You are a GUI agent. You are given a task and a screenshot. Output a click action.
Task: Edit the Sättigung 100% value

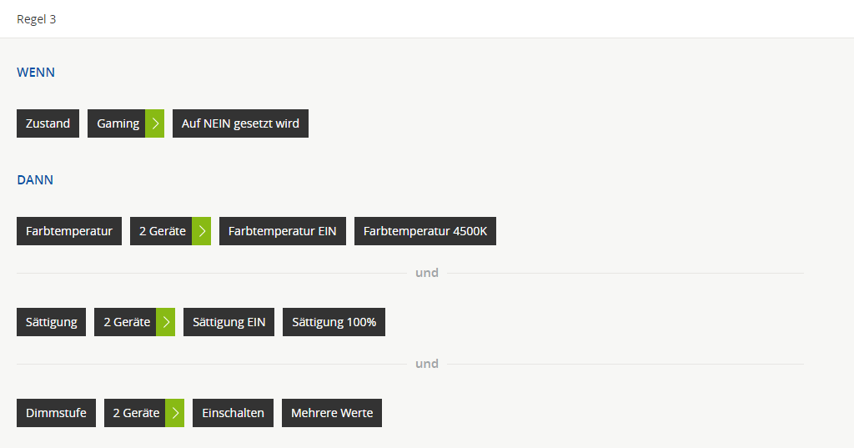coord(334,322)
